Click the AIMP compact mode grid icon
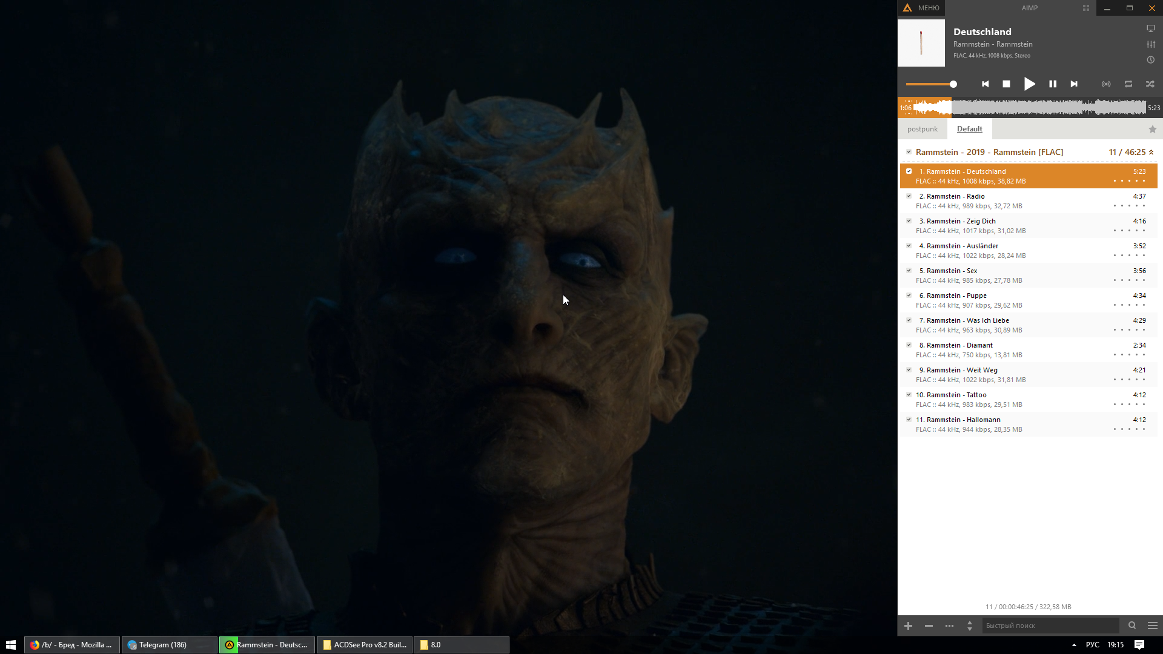This screenshot has width=1163, height=654. coord(1086,8)
